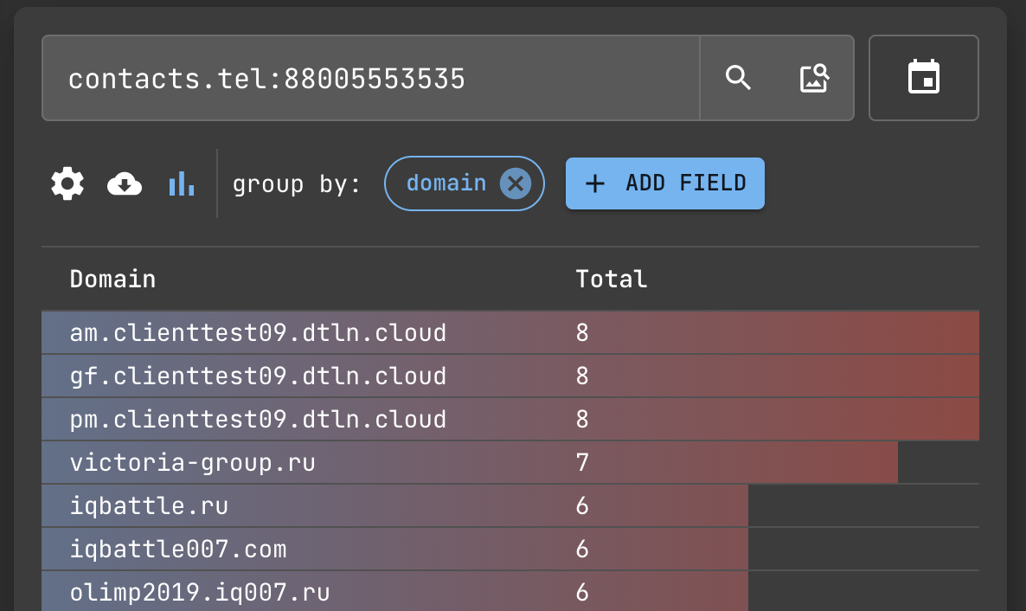Viewport: 1026px width, 611px height.
Task: Click the cloud download icon
Action: [x=125, y=183]
